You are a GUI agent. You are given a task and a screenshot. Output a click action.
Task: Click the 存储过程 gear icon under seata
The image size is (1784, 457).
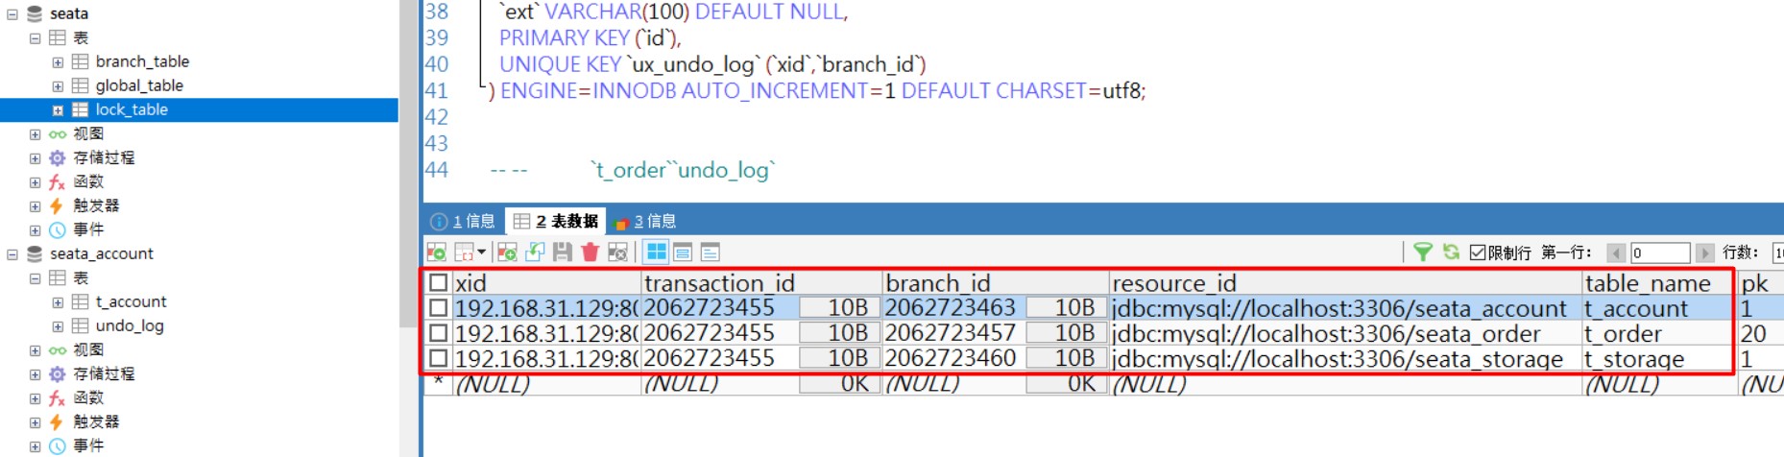pos(58,157)
